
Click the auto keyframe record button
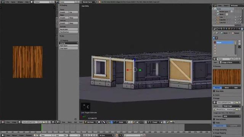[x=117, y=135]
